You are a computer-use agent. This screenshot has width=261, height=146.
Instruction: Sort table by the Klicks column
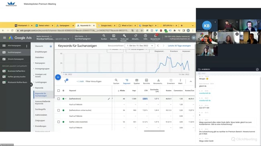[122, 91]
